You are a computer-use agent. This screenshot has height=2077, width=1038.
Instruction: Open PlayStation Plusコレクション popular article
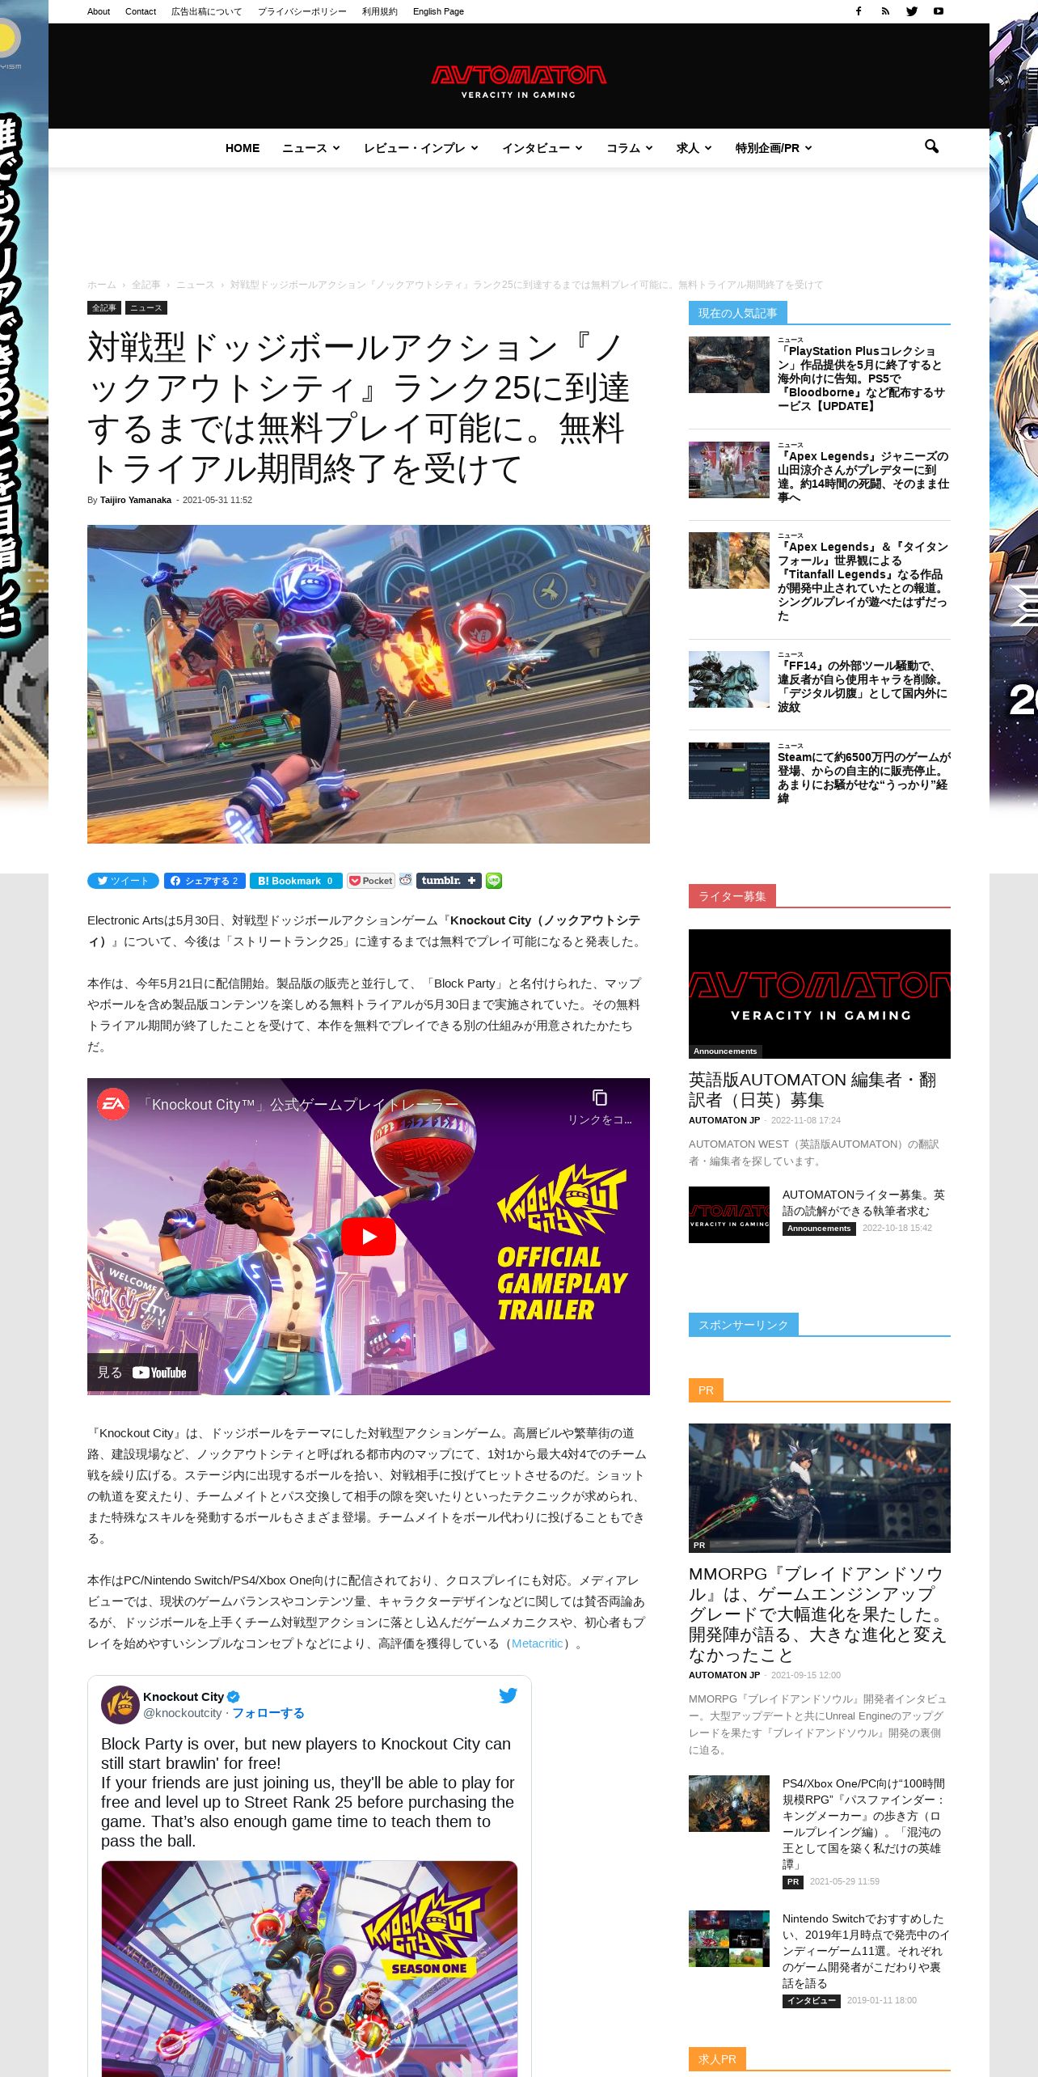(861, 378)
